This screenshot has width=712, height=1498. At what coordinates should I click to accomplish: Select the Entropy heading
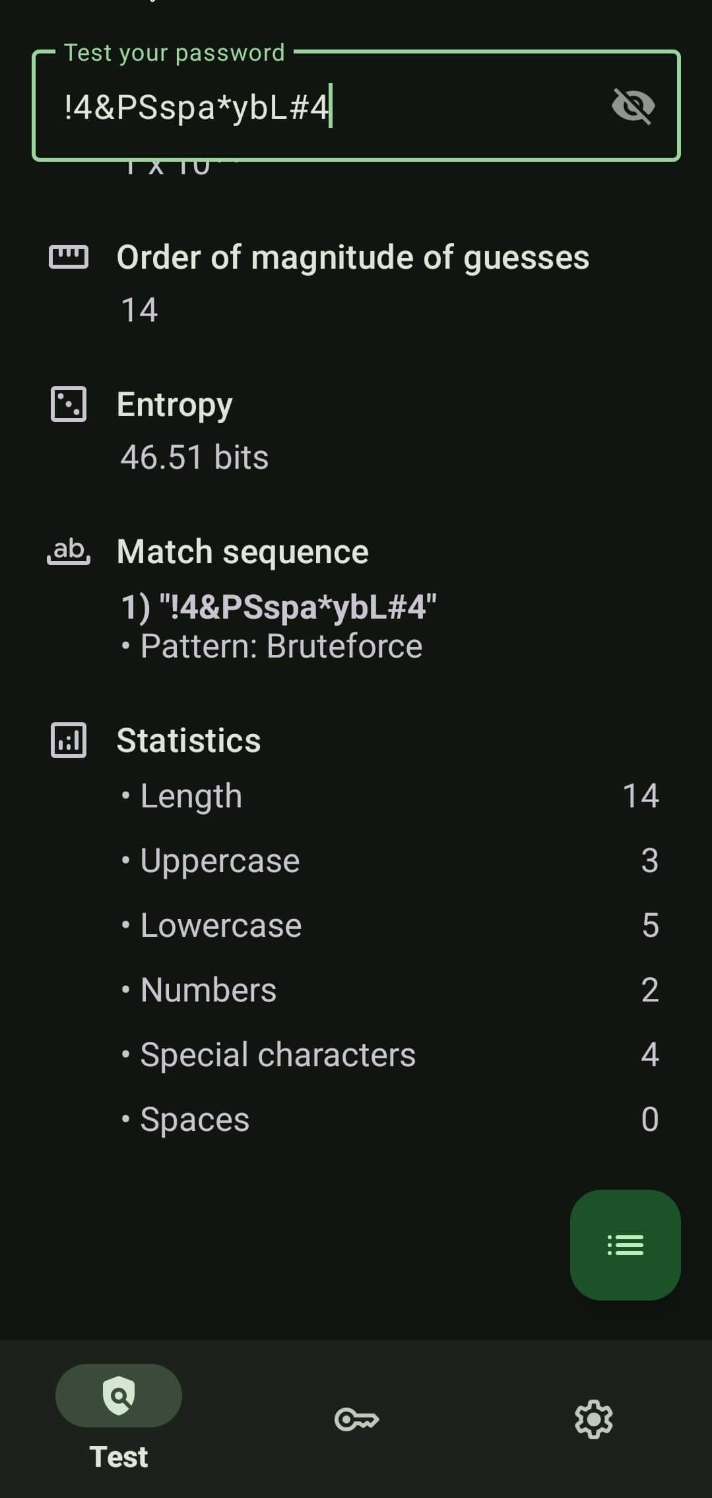point(175,405)
